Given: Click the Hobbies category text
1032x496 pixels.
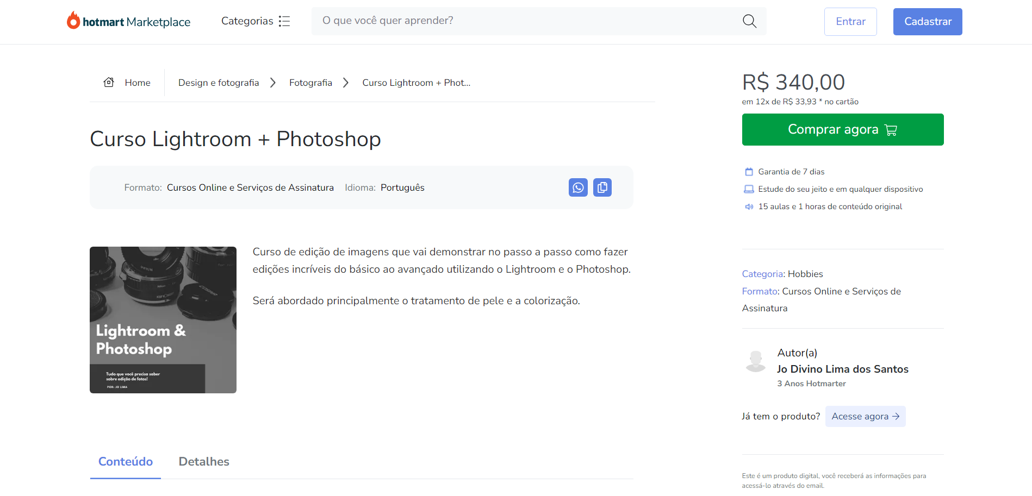Looking at the screenshot, I should 805,274.
